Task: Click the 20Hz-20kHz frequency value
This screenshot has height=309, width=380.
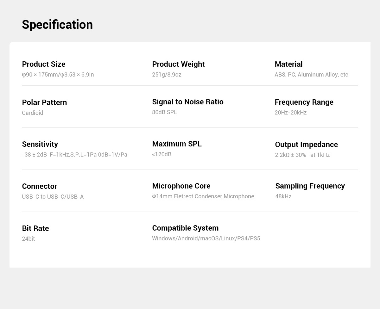Action: pos(291,113)
